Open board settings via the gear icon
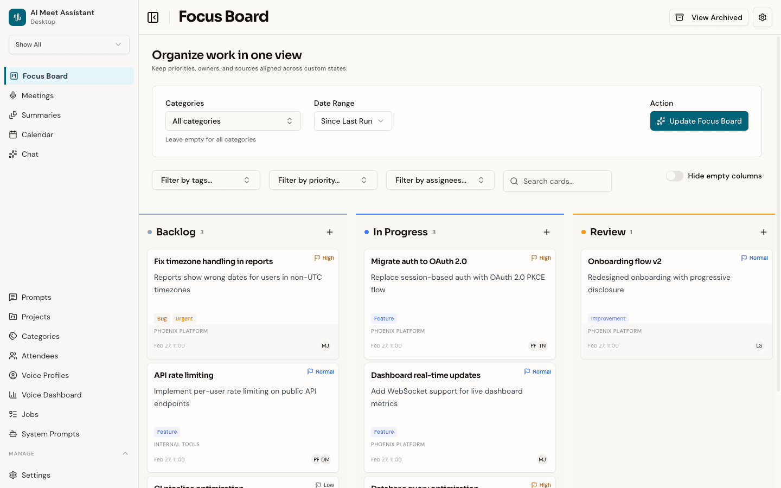This screenshot has width=781, height=488. pyautogui.click(x=762, y=17)
